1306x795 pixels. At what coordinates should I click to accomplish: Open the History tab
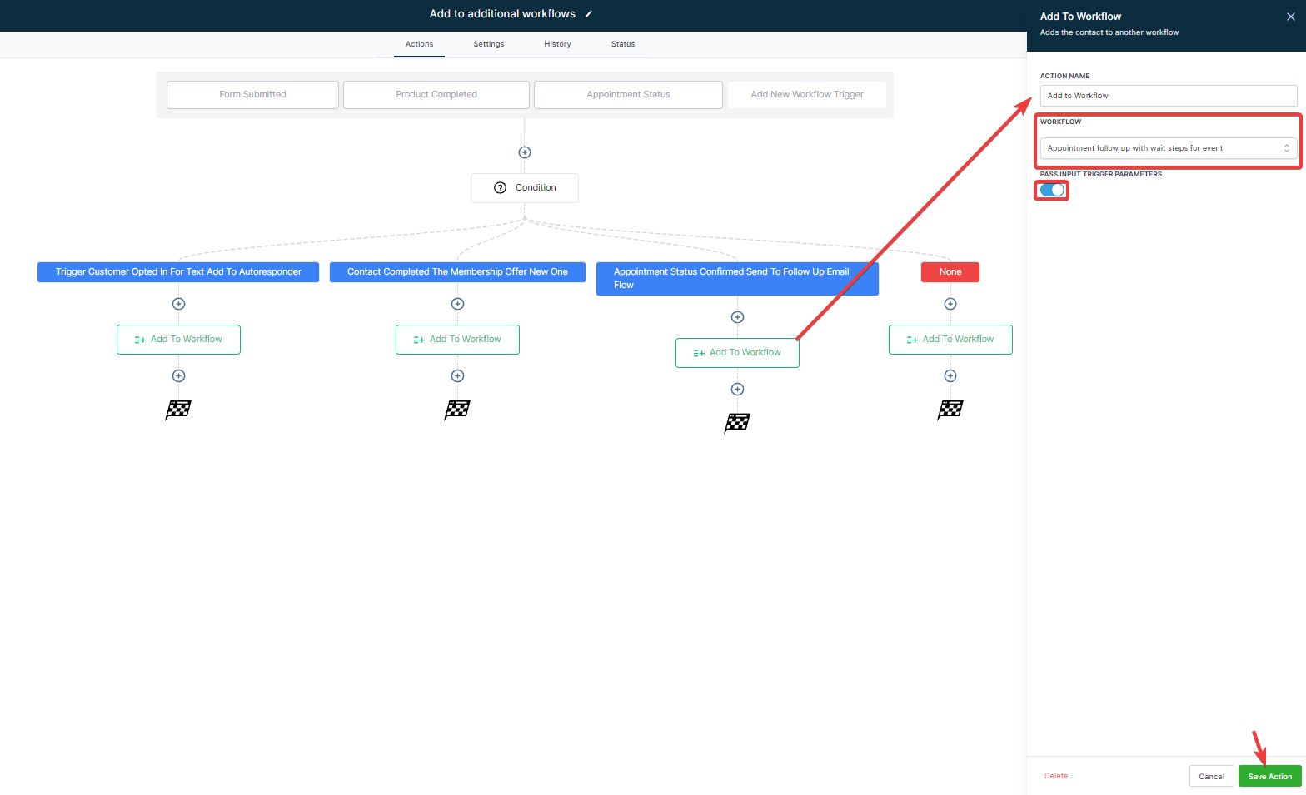pyautogui.click(x=557, y=44)
